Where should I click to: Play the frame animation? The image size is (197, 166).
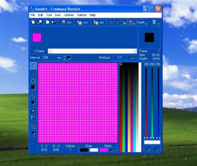click(x=69, y=58)
